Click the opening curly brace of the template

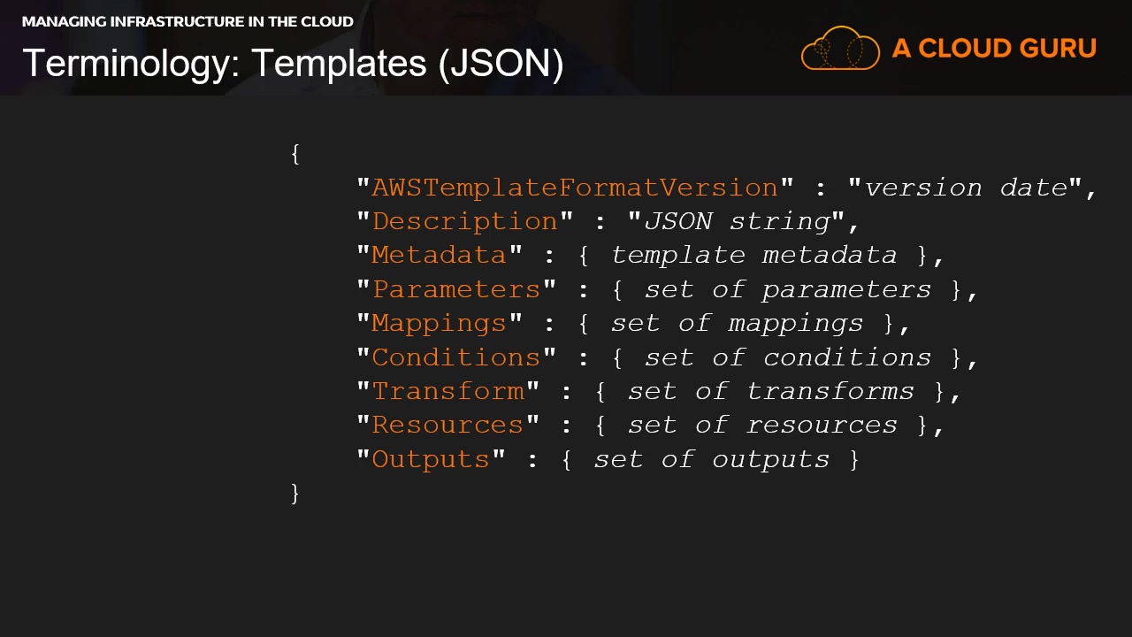point(295,154)
